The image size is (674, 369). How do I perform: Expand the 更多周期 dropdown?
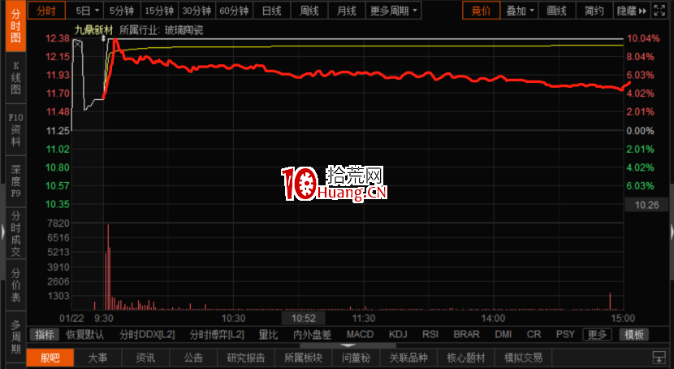pos(394,11)
